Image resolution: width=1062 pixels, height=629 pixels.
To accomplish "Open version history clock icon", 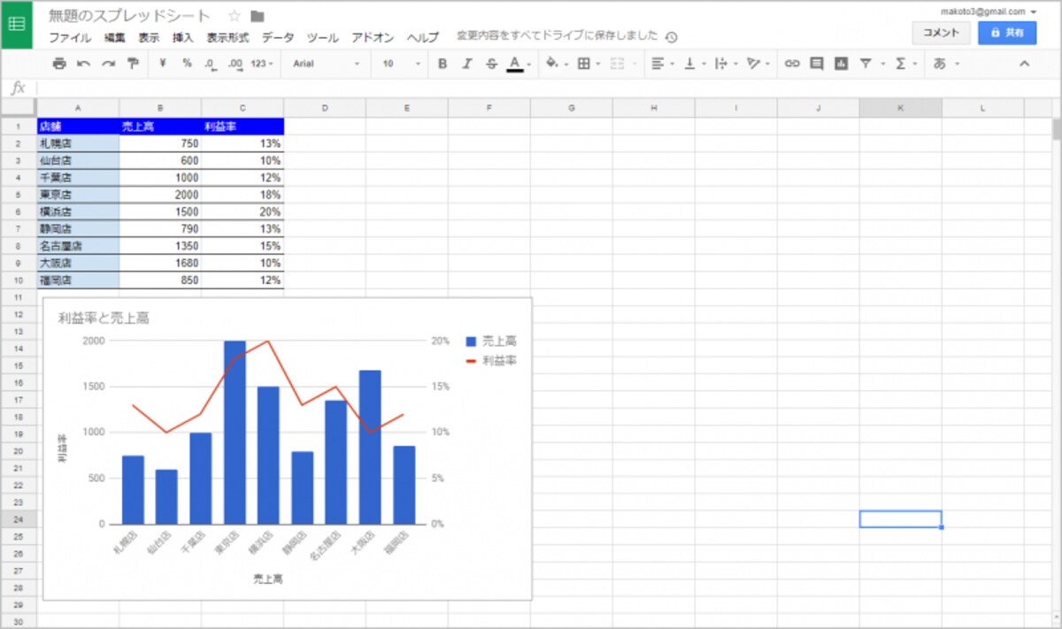I will point(671,37).
